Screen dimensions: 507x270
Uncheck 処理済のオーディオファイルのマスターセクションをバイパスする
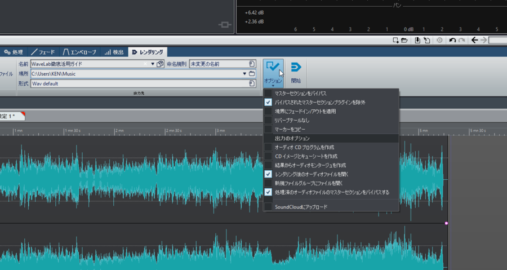(268, 192)
